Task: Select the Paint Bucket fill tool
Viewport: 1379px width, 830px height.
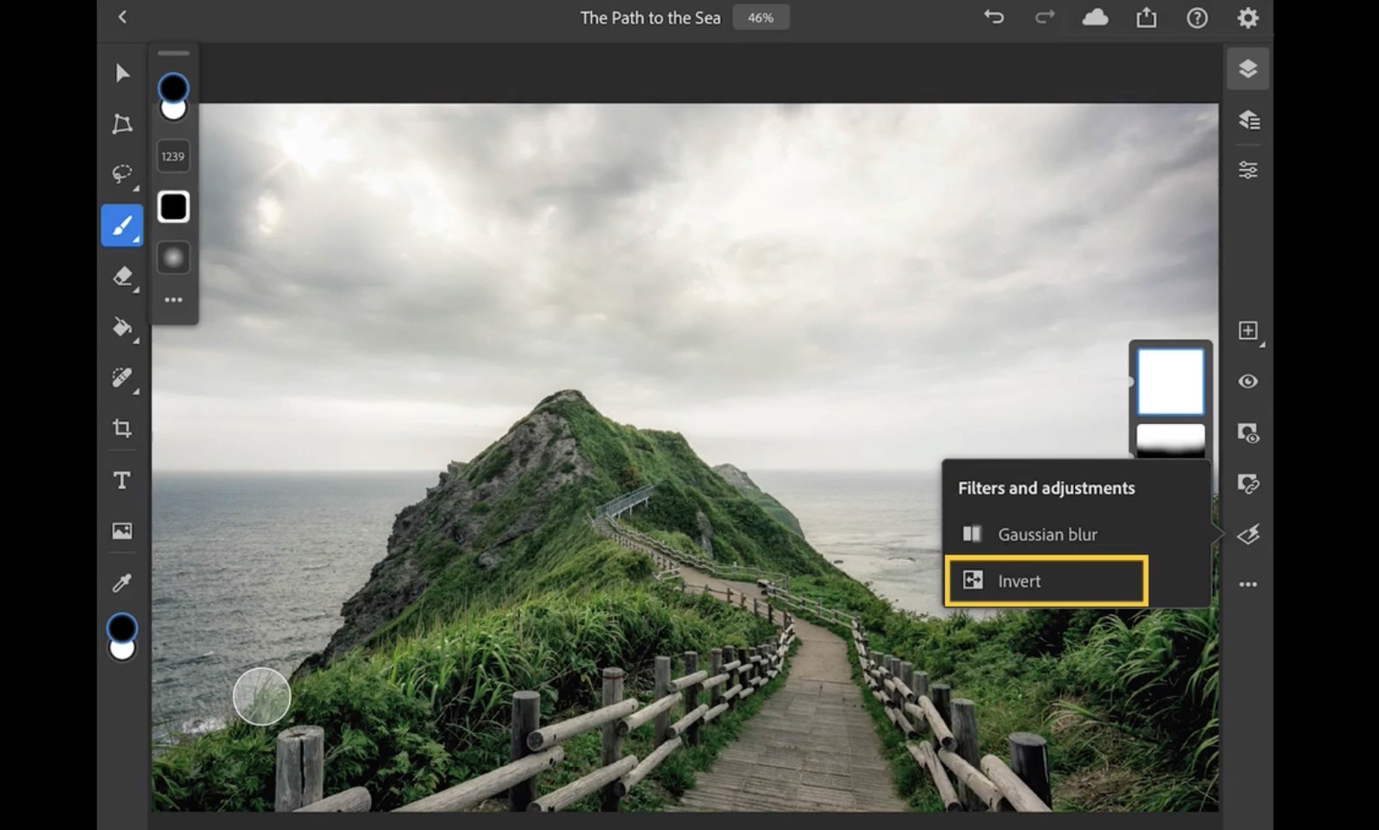Action: 122,327
